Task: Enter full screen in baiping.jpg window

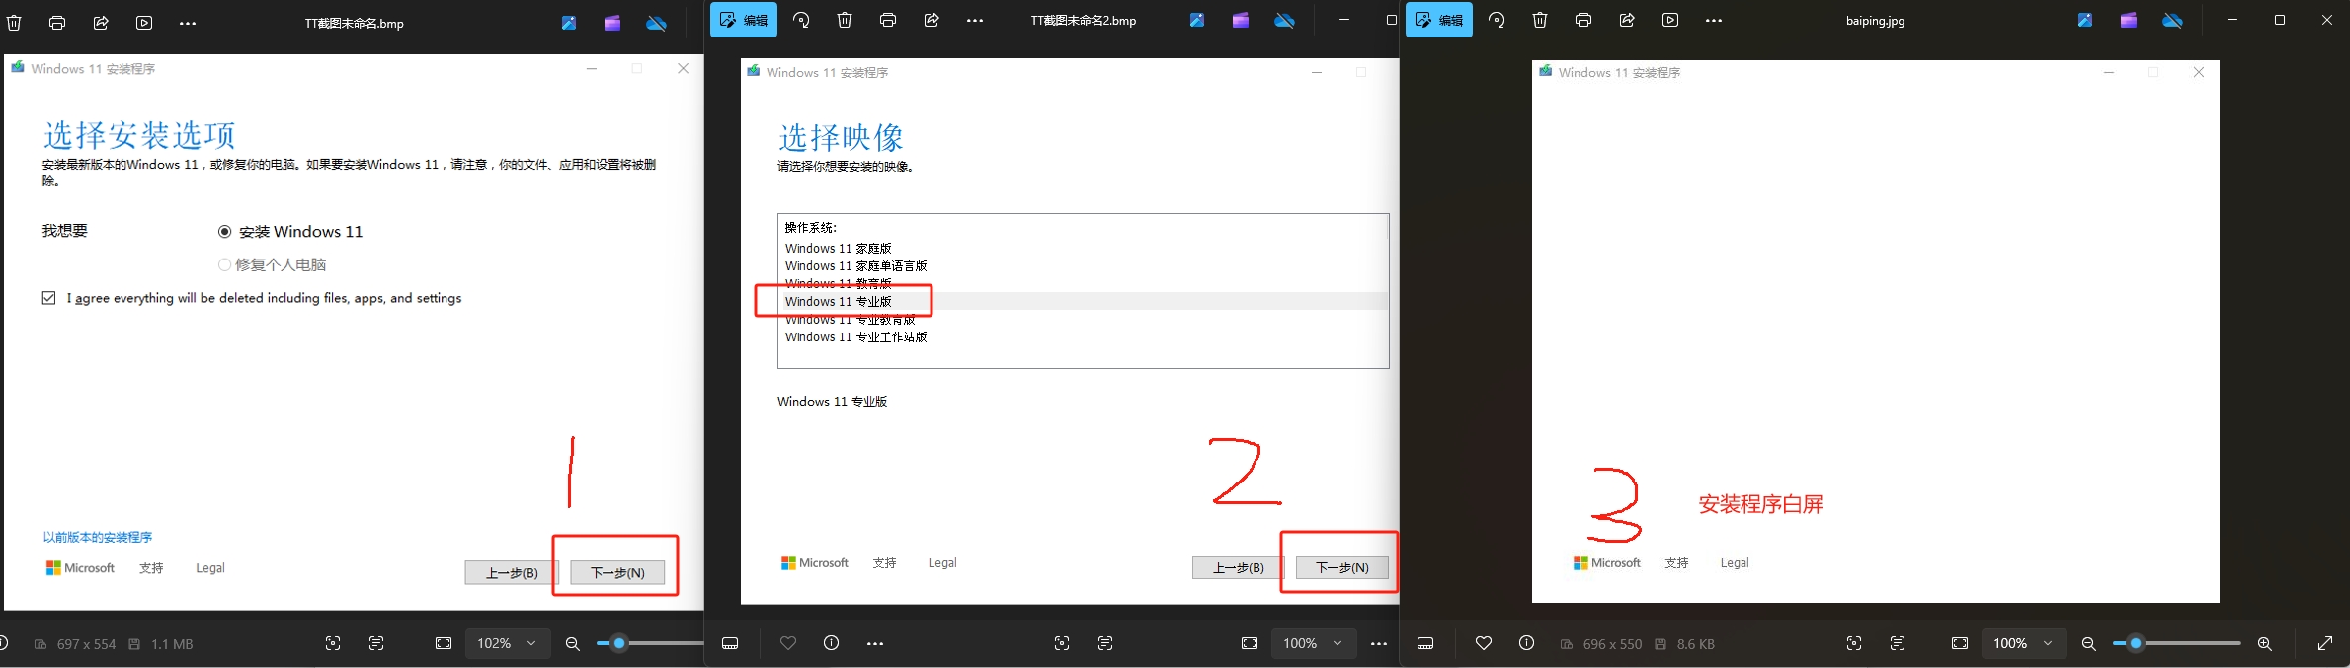Action: (x=2325, y=643)
